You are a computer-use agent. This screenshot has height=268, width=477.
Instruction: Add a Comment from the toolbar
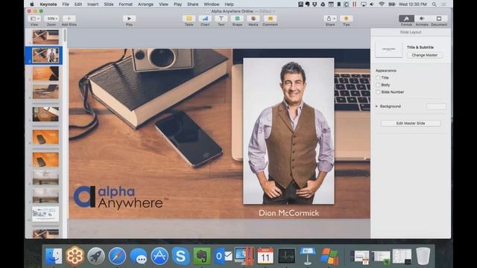coord(270,19)
